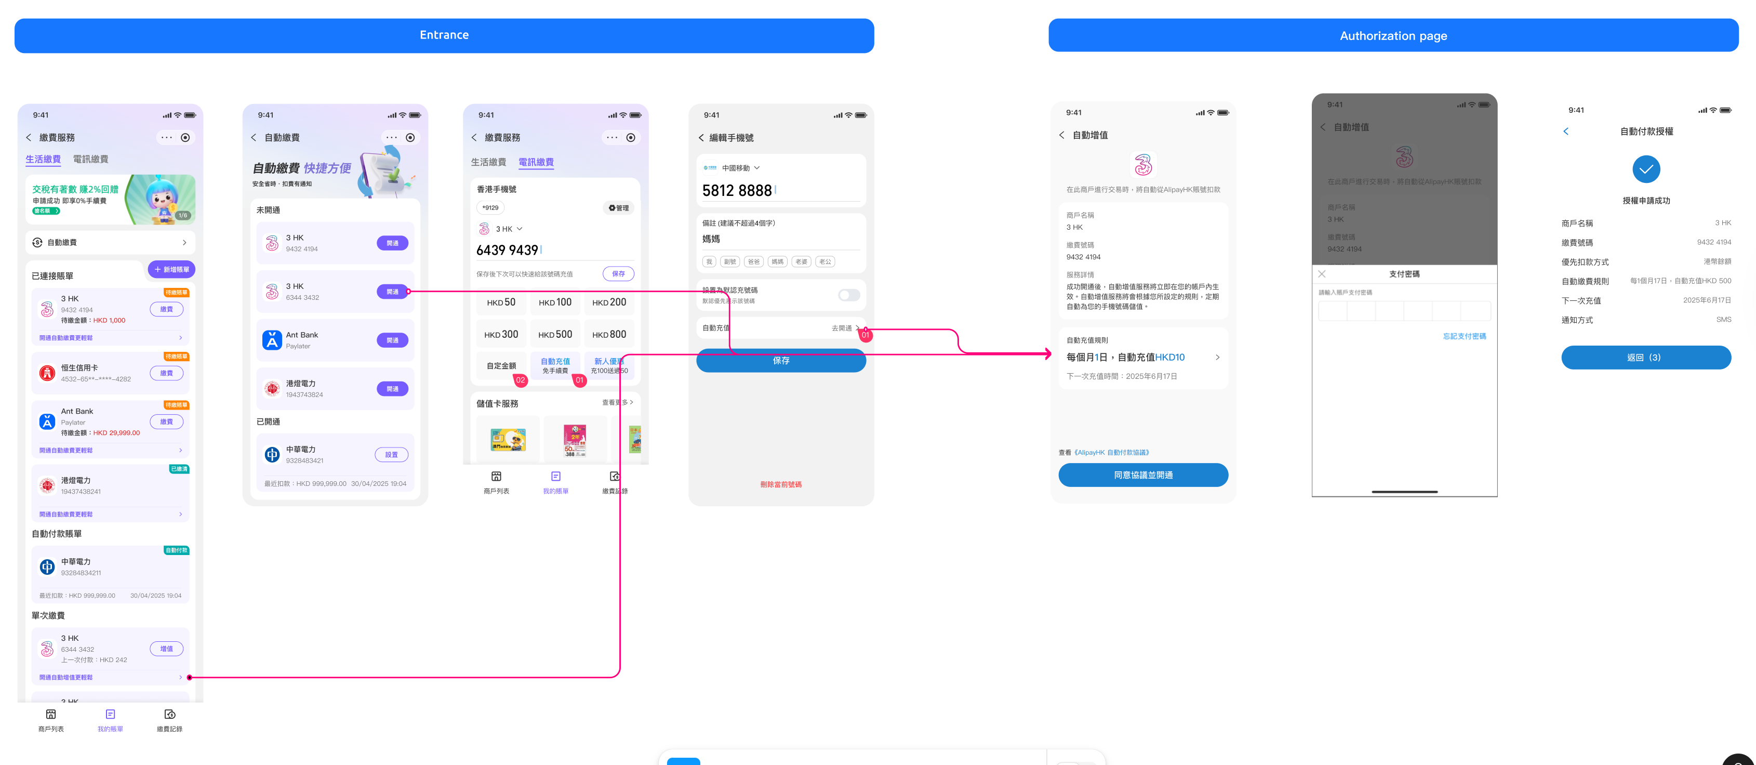Tap 恒生信用卡 bank logo
This screenshot has width=1756, height=765.
(x=47, y=373)
